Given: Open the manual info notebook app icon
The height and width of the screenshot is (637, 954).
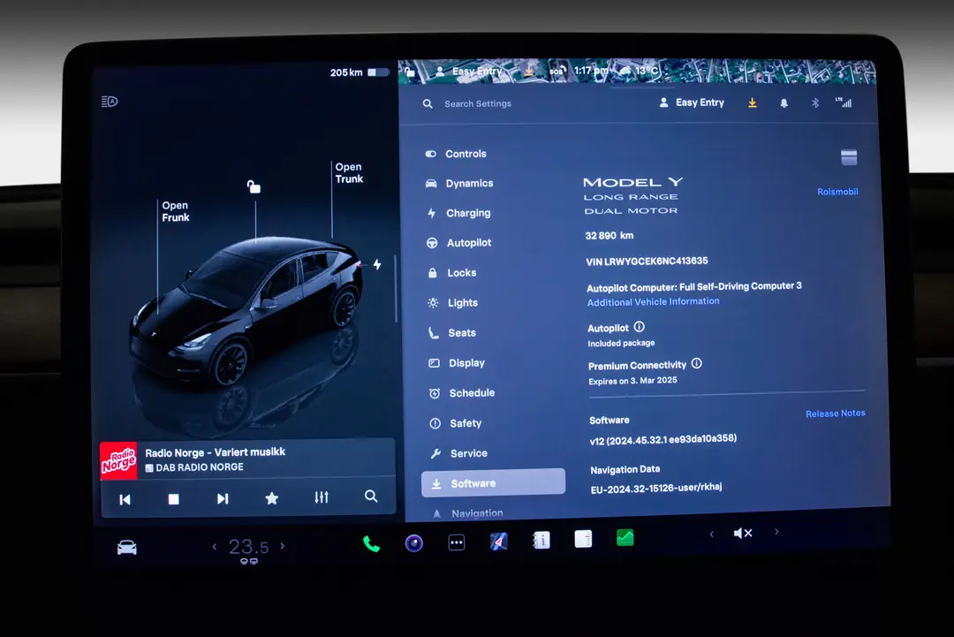Looking at the screenshot, I should [x=541, y=541].
